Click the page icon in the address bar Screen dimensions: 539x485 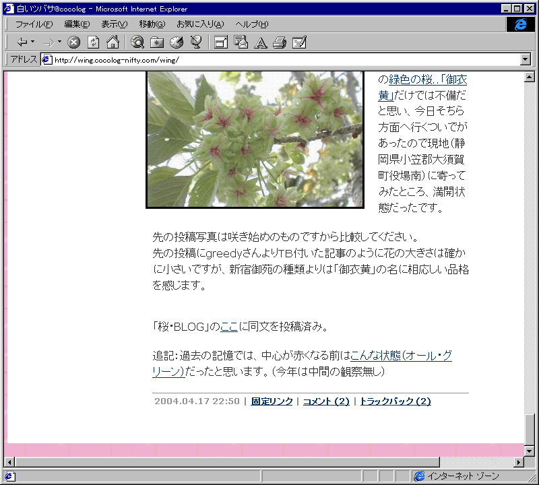click(46, 60)
